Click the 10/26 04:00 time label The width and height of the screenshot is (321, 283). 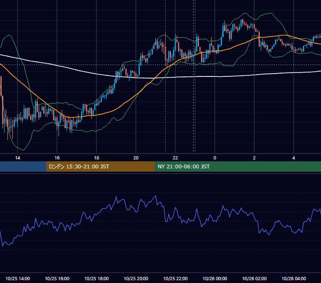tap(294, 278)
